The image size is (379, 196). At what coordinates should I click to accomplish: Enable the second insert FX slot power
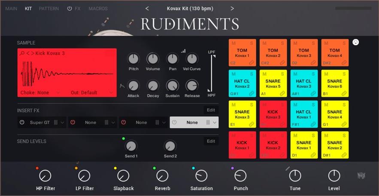click(x=73, y=122)
